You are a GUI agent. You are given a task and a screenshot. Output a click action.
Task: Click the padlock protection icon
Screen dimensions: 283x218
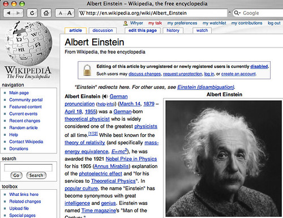(87, 70)
